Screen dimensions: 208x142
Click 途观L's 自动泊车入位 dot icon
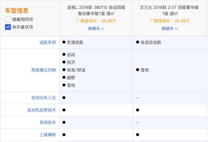64,98
